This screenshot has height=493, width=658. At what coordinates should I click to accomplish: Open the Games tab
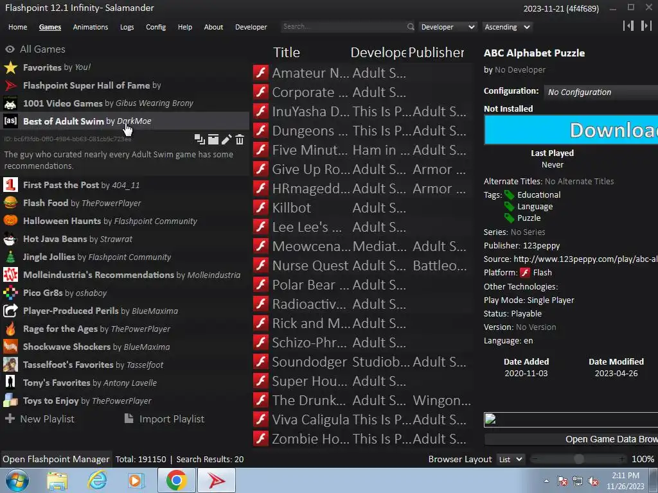click(50, 27)
